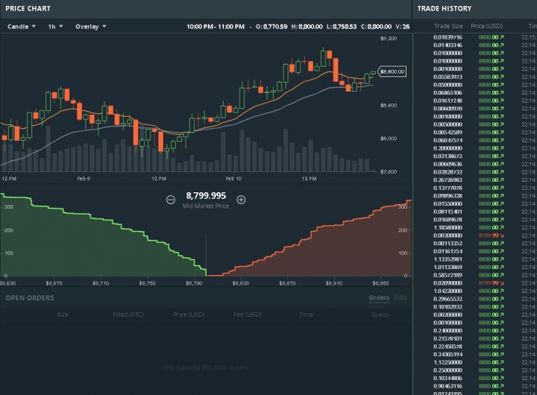Click the V: 26 volume value
This screenshot has height=395, width=537.
(403, 26)
